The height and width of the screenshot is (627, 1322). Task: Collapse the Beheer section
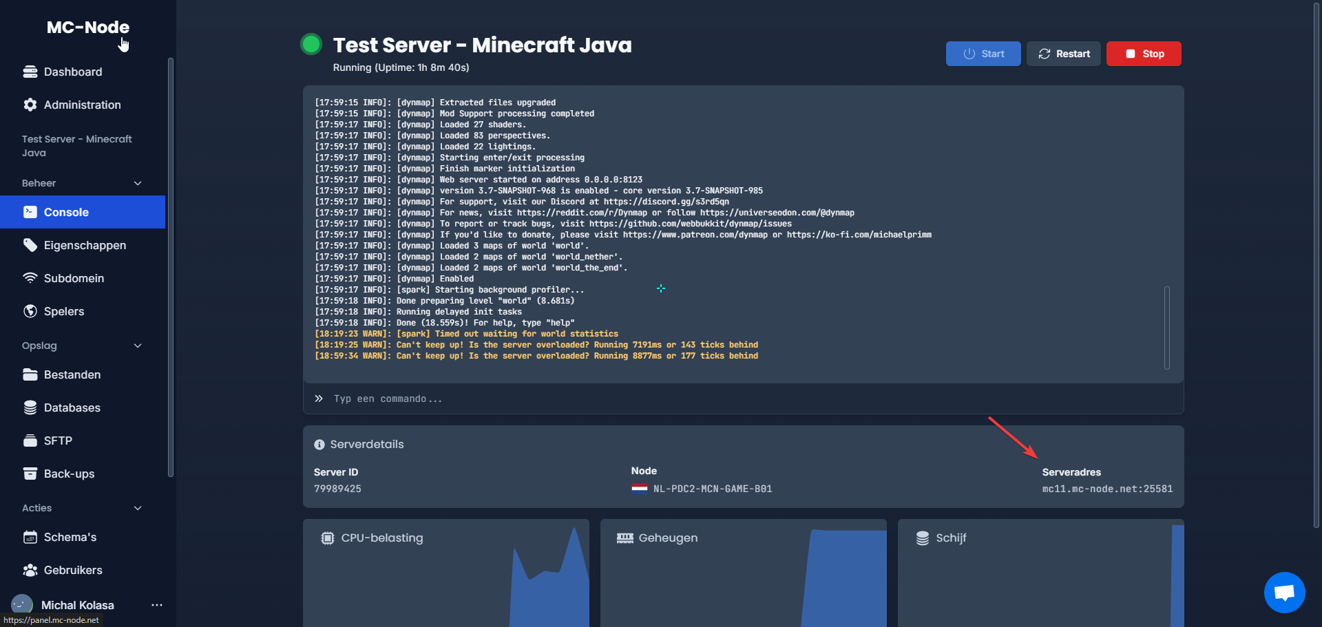138,183
